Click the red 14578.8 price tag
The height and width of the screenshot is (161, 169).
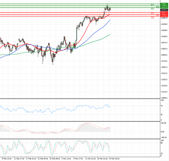tap(164, 16)
